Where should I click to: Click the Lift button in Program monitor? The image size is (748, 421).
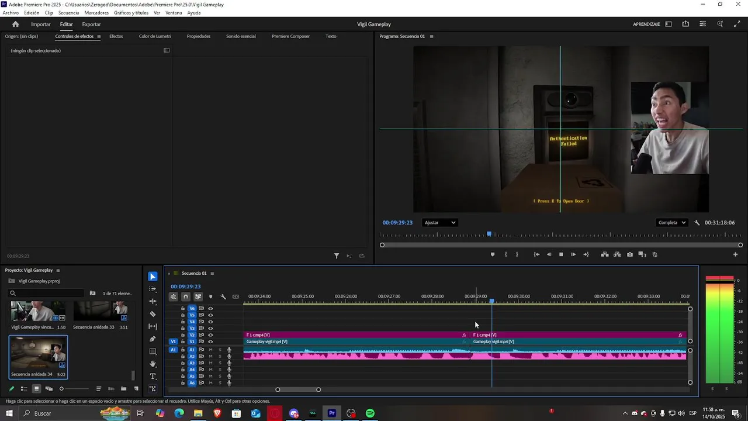[605, 254]
